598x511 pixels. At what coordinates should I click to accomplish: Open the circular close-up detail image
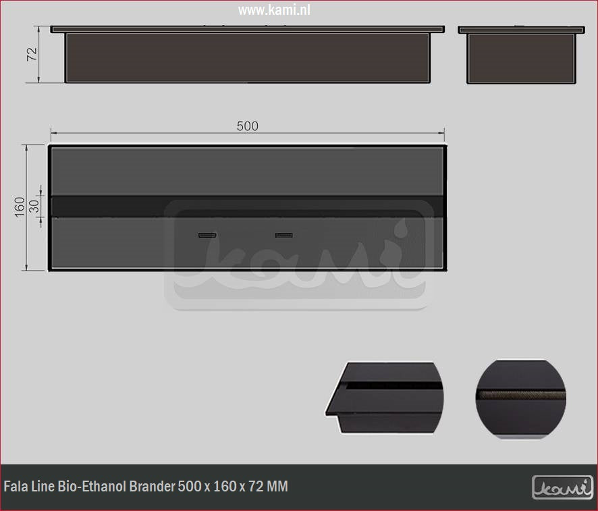coord(520,398)
